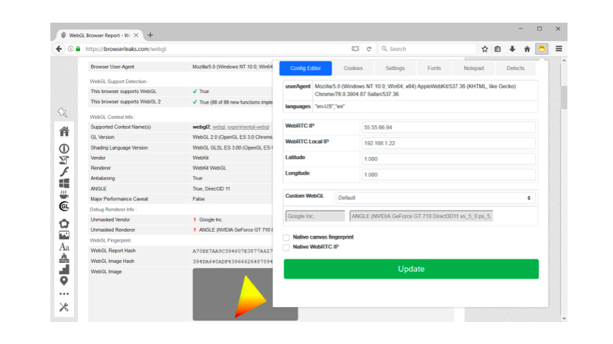
Task: Click the ANGLE NVIDIA renderer field
Action: (x=421, y=216)
